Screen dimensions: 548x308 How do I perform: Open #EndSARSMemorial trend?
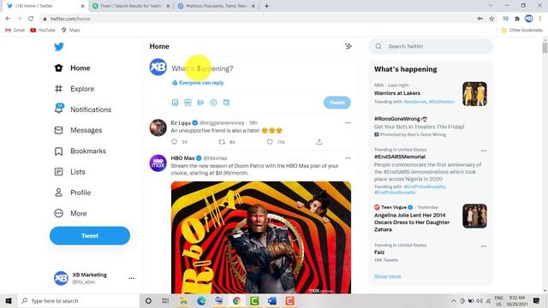pos(400,157)
